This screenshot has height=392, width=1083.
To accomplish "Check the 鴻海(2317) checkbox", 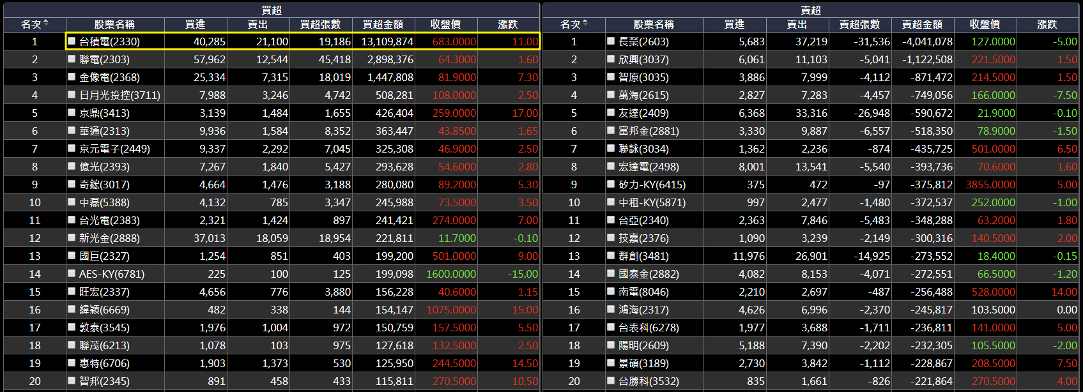I will pyautogui.click(x=611, y=309).
